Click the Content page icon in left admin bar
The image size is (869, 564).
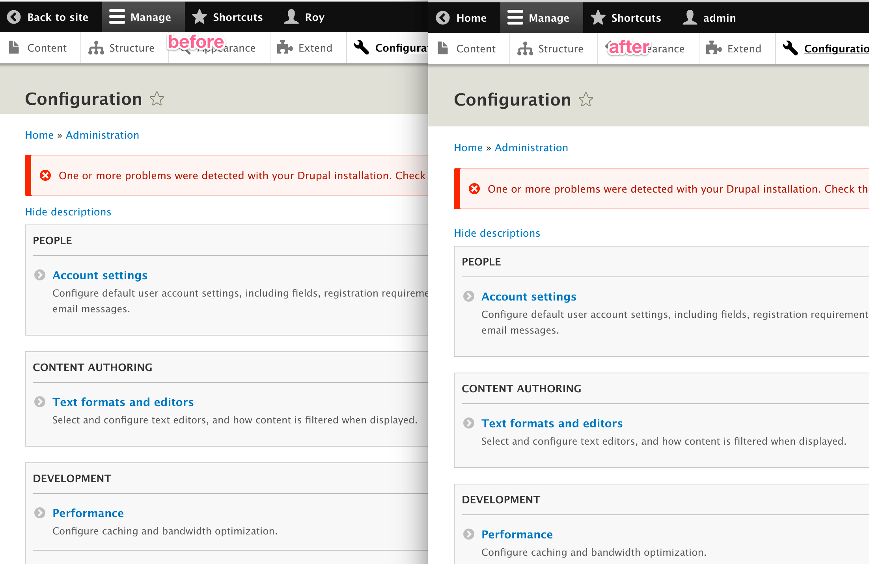pyautogui.click(x=14, y=48)
